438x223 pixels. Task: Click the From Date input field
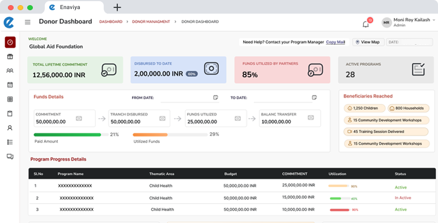[190, 98]
